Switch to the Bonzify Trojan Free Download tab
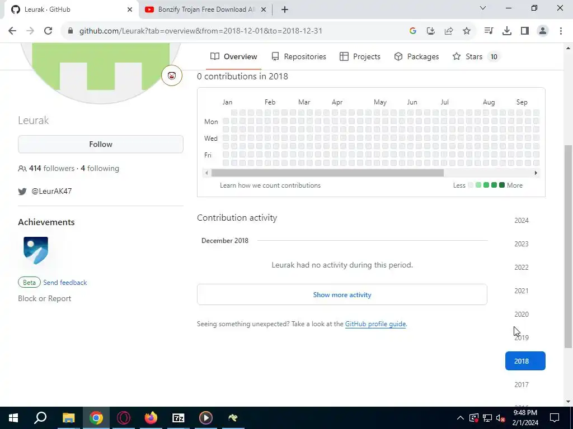This screenshot has height=429, width=573. [x=205, y=9]
